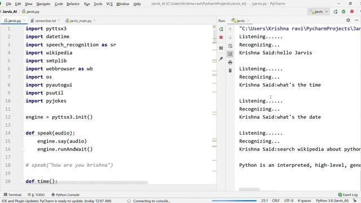Click 'engine = pyttsx3.init()' code line
Screen dimensions: 361x203
coord(59,117)
